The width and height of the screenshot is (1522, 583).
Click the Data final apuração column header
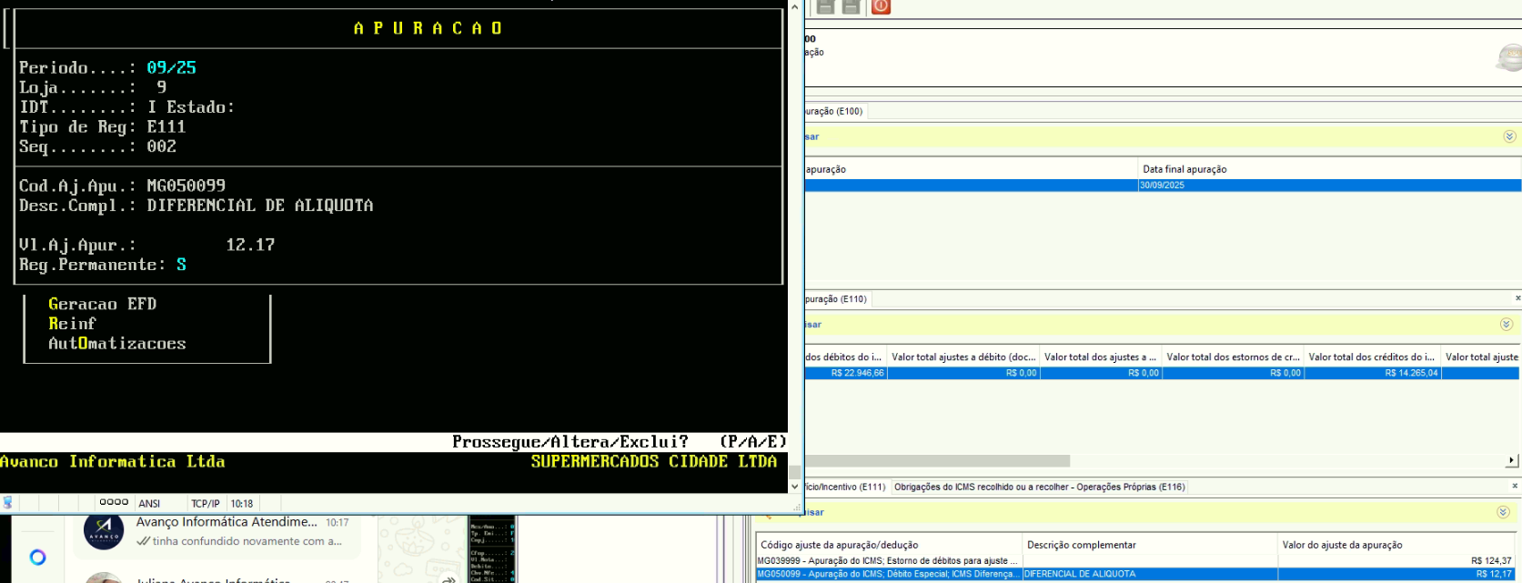pyautogui.click(x=1184, y=169)
